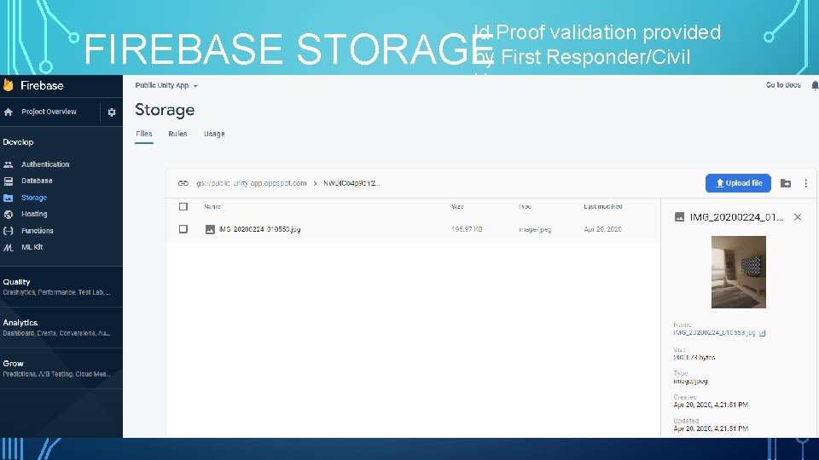Click the gs:// bucket path breadcrumb
819x460 pixels.
click(251, 183)
